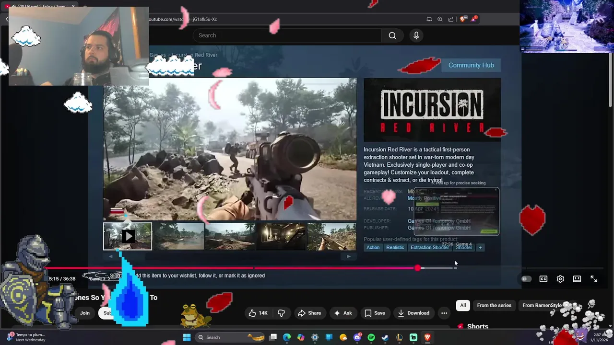The height and width of the screenshot is (345, 614).
Task: Switch to Brave browser on taskbar
Action: [x=427, y=337]
